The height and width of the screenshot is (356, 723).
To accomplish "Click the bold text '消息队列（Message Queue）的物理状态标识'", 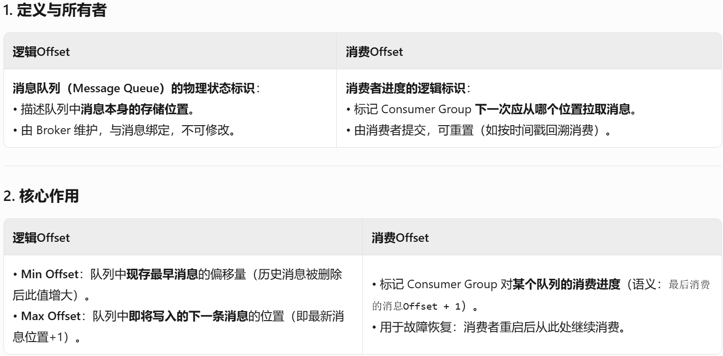I will coord(134,88).
